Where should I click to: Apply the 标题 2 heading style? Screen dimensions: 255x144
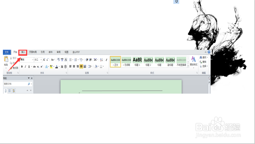click(x=148, y=62)
